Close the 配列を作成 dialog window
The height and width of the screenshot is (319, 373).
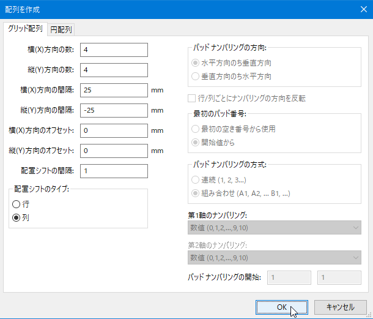click(x=363, y=9)
